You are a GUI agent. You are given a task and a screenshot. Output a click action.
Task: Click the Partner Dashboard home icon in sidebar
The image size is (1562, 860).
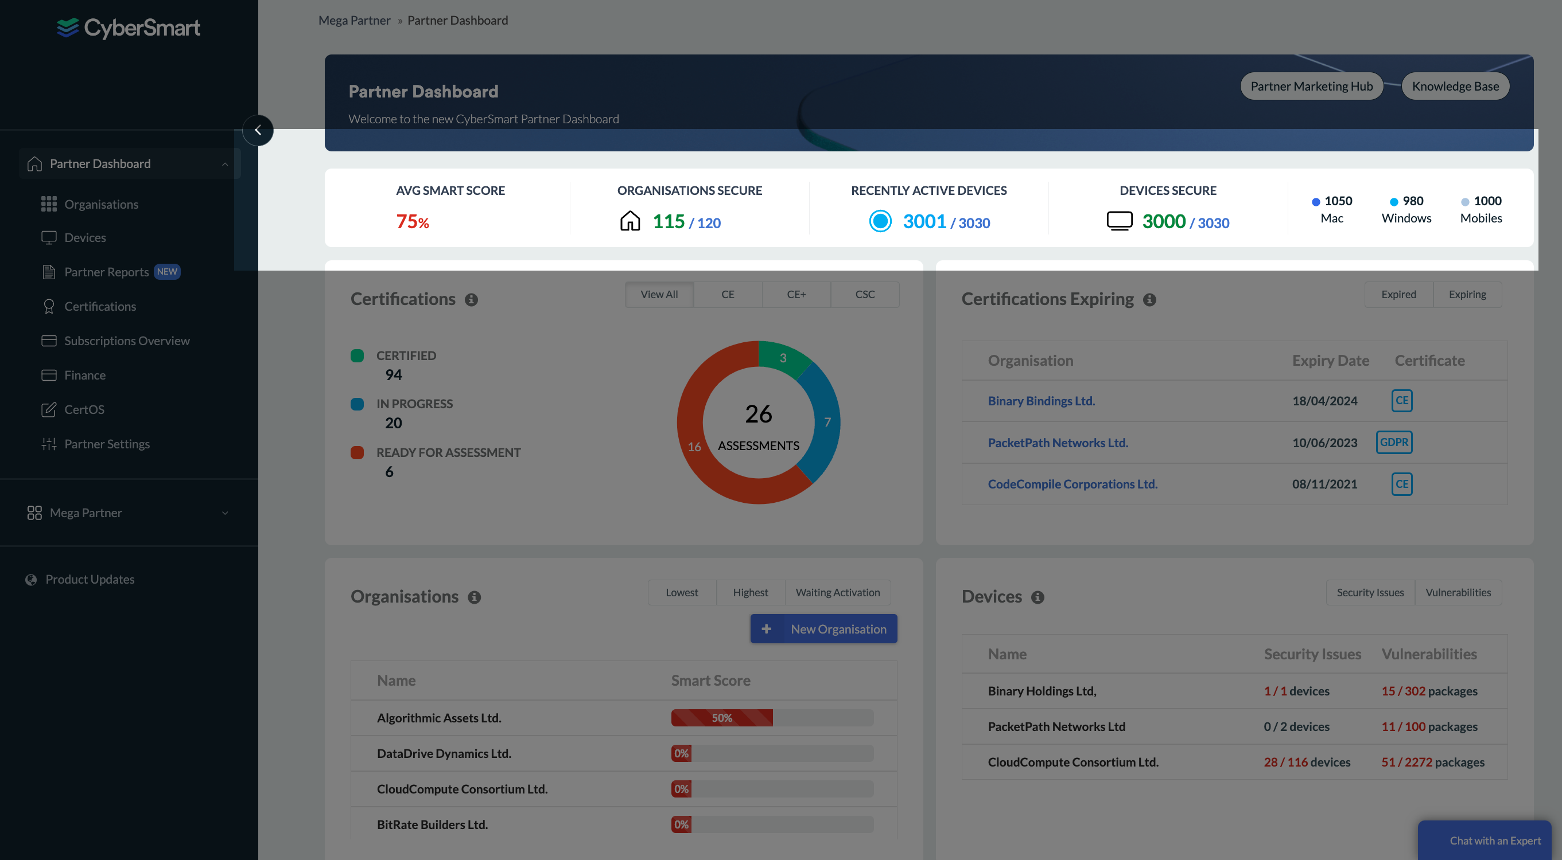point(34,163)
